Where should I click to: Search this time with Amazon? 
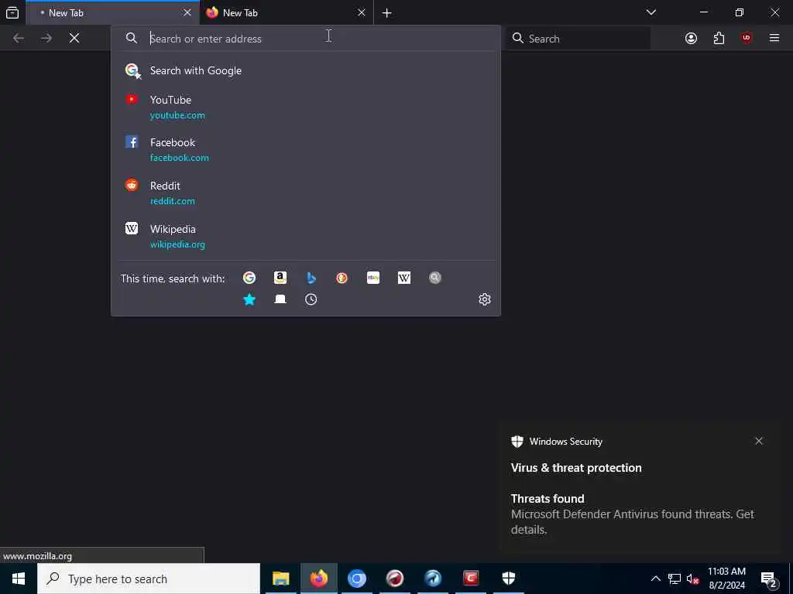coord(280,278)
